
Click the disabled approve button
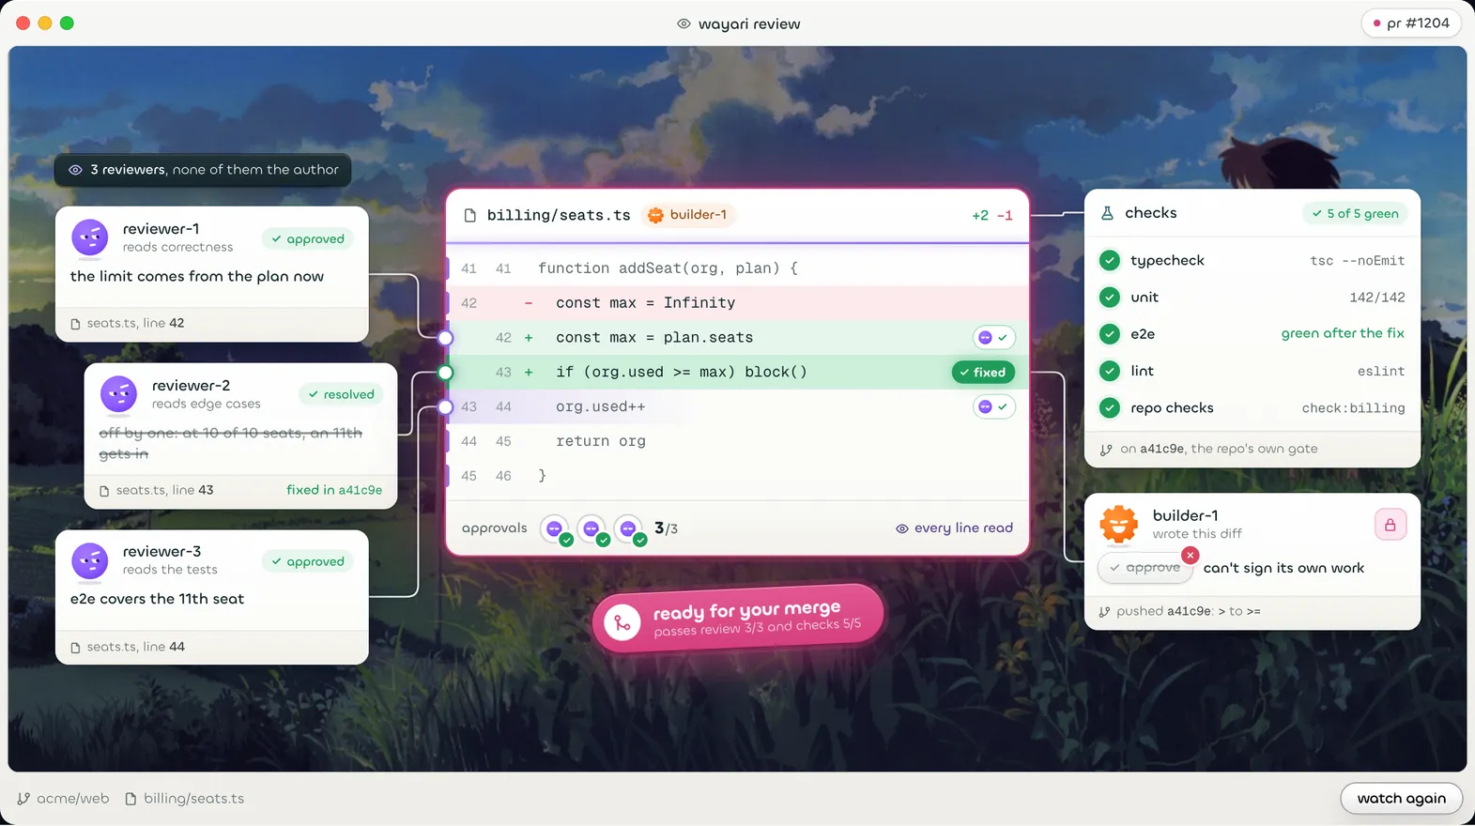click(1145, 568)
